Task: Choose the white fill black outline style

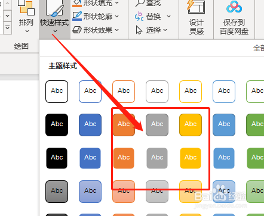Action: 57,92
